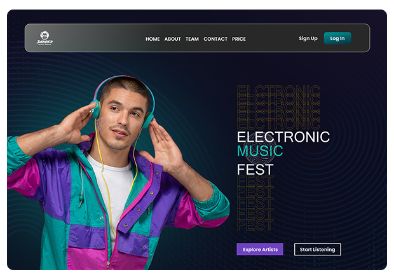Click the teal MUSIC word

click(x=260, y=151)
